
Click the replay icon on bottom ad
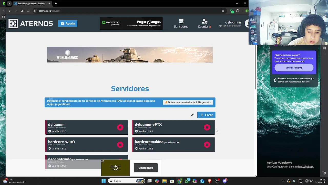(x=116, y=168)
